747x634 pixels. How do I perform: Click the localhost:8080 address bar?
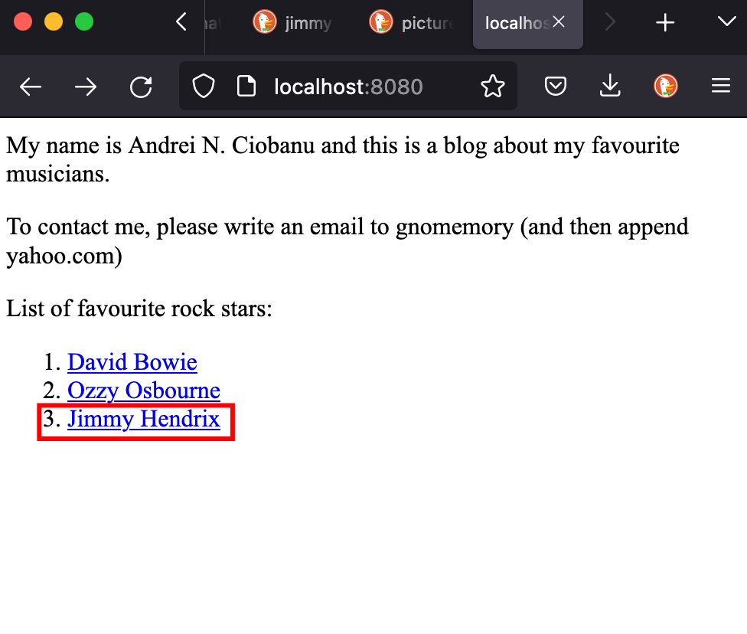coord(348,87)
